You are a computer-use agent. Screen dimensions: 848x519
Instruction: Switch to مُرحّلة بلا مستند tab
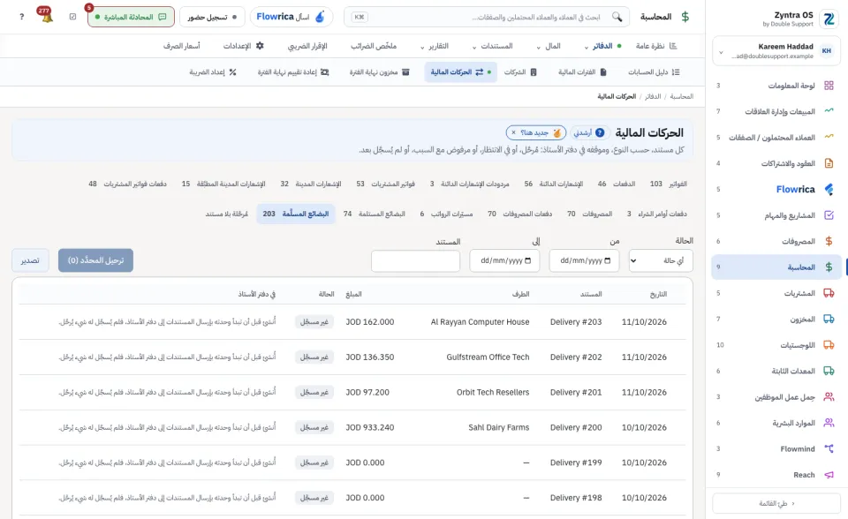tap(227, 214)
